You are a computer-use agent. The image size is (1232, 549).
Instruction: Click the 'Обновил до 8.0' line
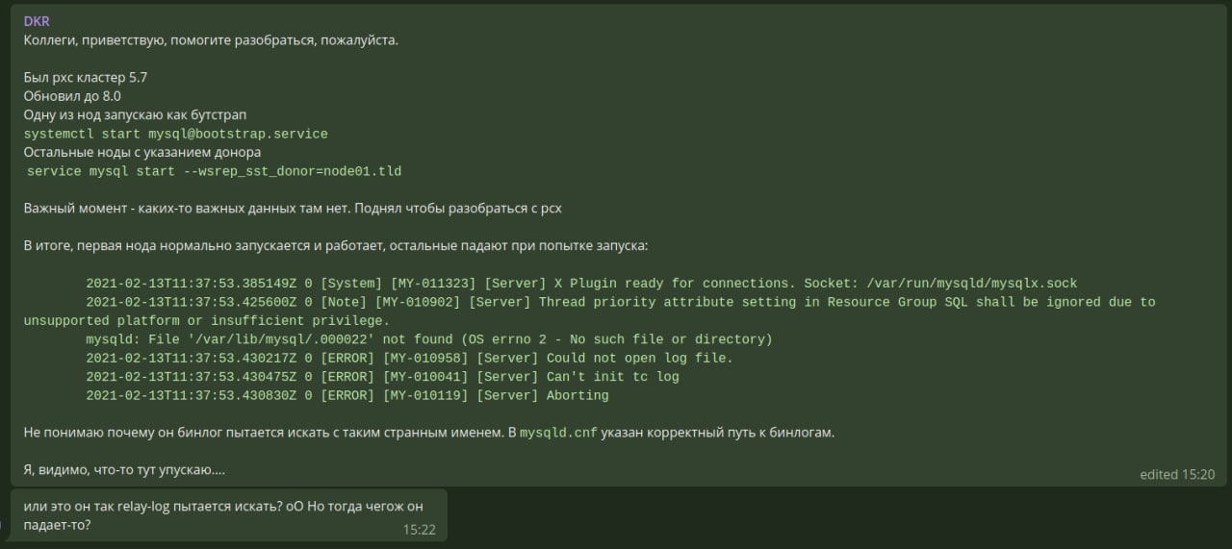(72, 96)
